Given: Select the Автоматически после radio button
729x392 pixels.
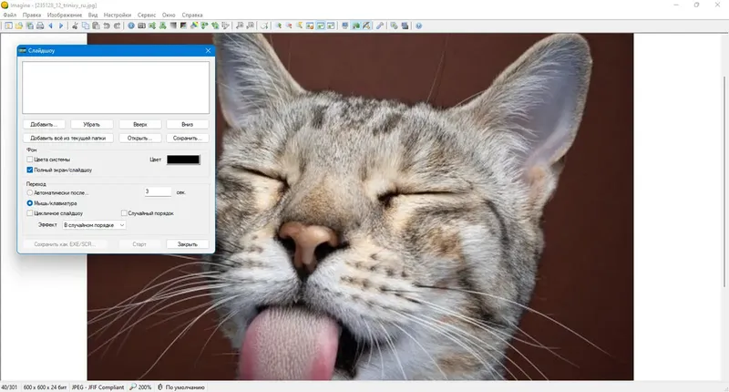Looking at the screenshot, I should tap(30, 192).
